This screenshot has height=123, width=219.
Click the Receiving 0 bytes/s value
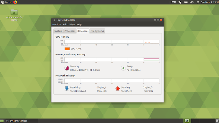coord(102,87)
